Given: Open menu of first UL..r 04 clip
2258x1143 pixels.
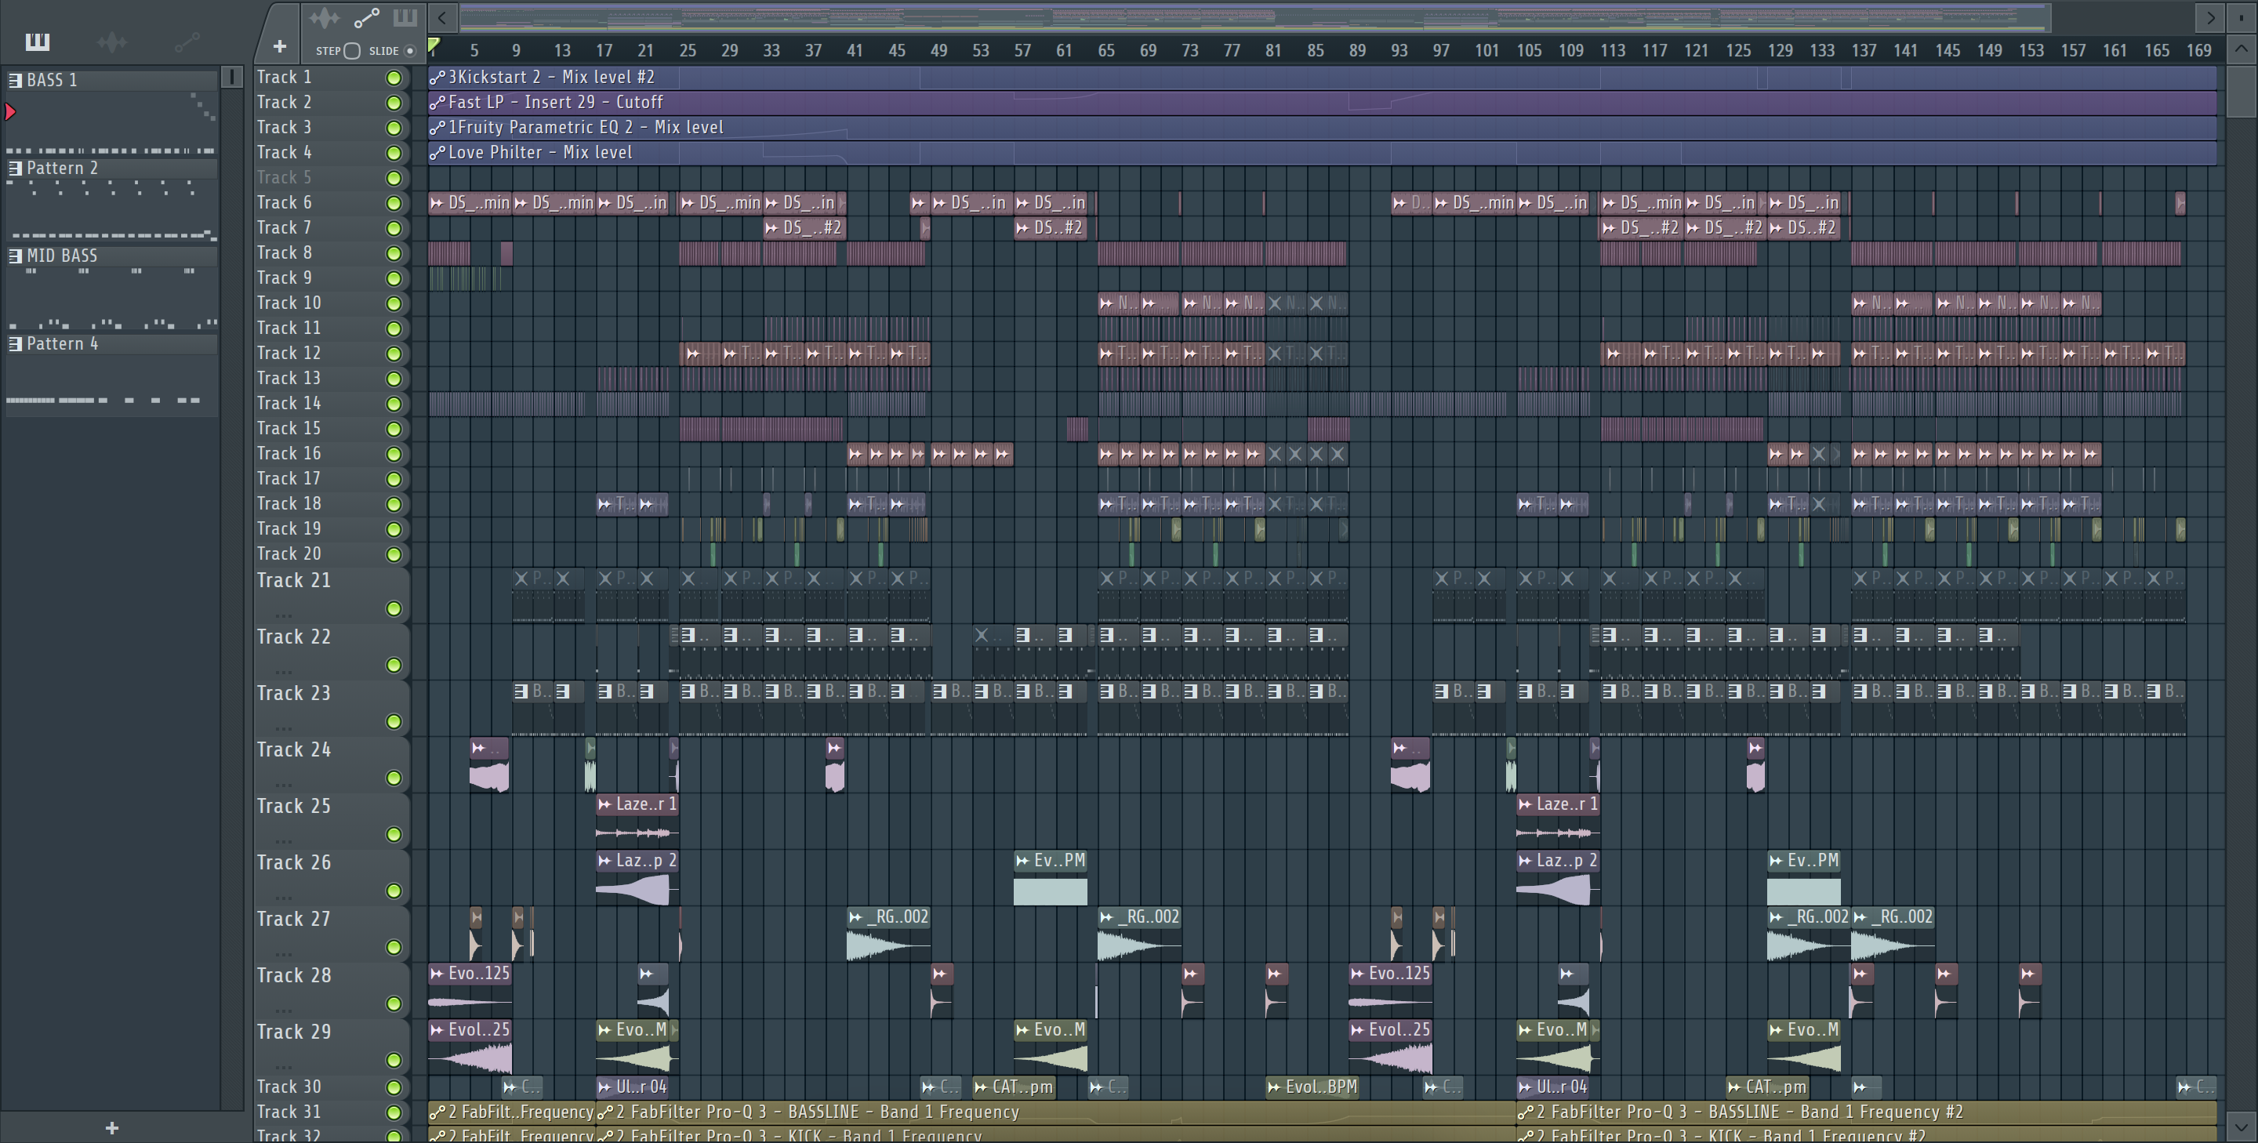Looking at the screenshot, I should [604, 1087].
